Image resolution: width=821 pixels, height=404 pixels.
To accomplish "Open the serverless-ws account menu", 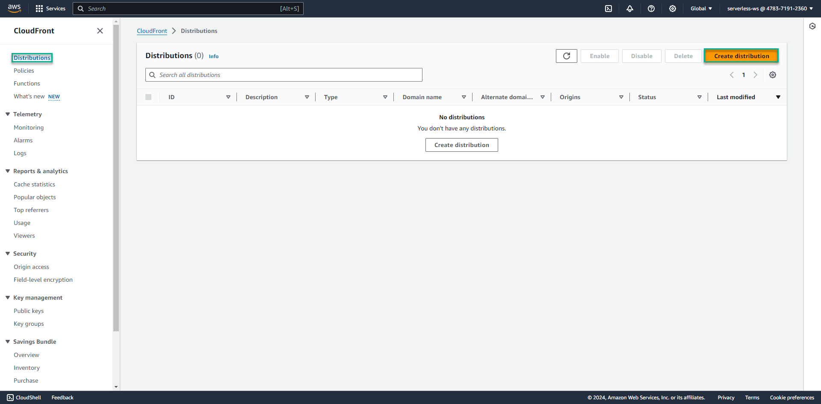I will [770, 9].
